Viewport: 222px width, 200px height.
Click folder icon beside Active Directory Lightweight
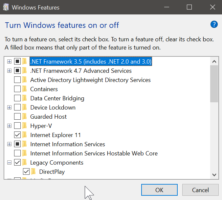pyautogui.click(x=25, y=80)
